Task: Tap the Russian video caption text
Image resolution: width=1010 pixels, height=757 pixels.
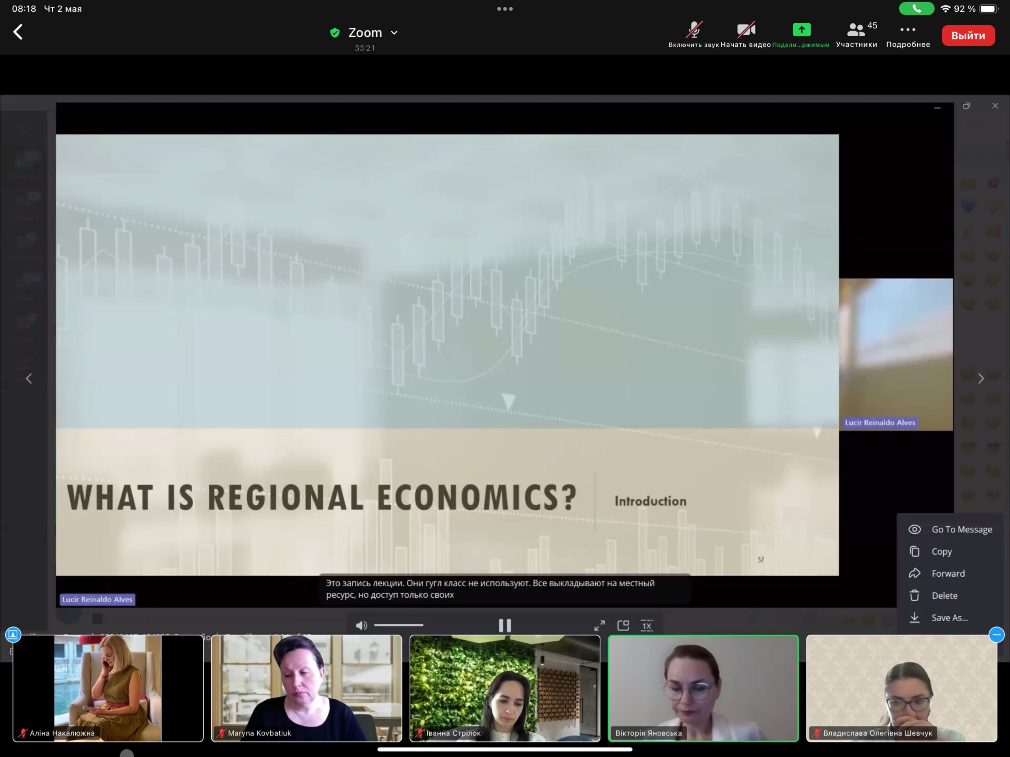Action: [490, 589]
